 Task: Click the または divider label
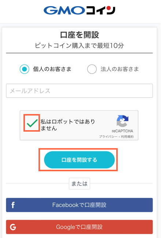(79, 183)
